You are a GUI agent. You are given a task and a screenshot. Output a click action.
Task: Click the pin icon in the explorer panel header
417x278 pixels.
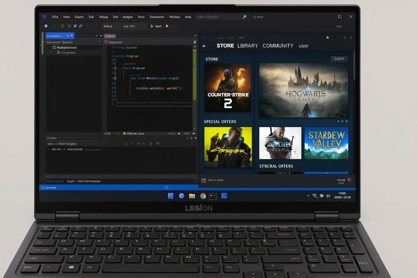(101, 36)
